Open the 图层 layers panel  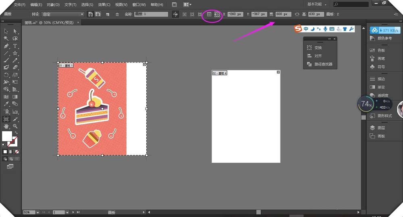tap(381, 128)
